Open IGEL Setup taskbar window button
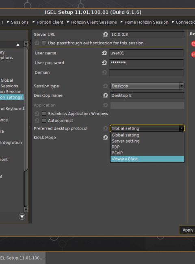This screenshot has width=195, height=264. [x=23, y=258]
